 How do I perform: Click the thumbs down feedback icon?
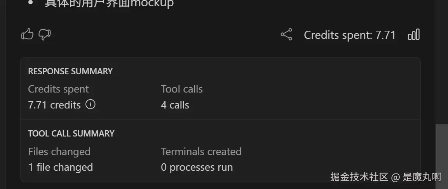point(45,35)
